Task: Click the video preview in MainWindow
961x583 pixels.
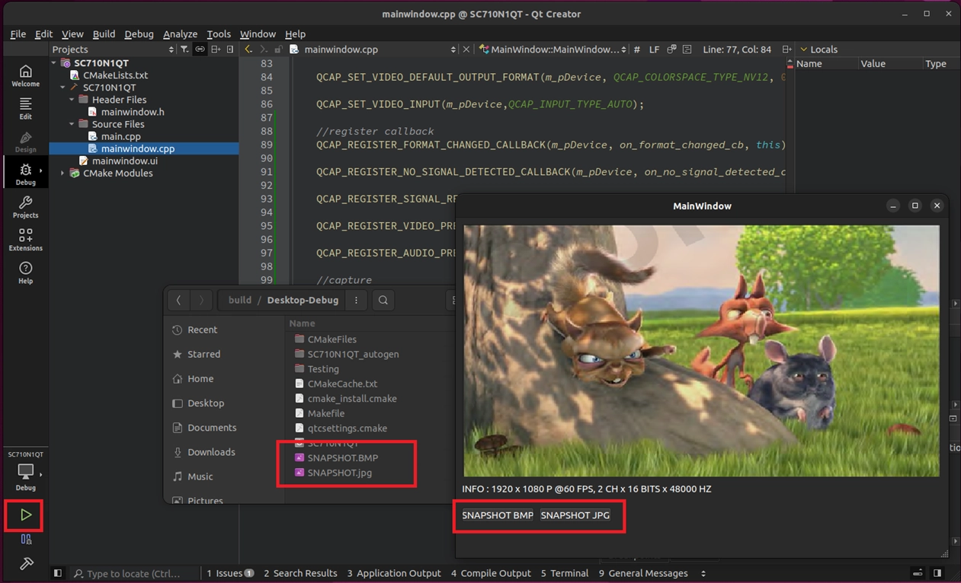Action: 701,351
